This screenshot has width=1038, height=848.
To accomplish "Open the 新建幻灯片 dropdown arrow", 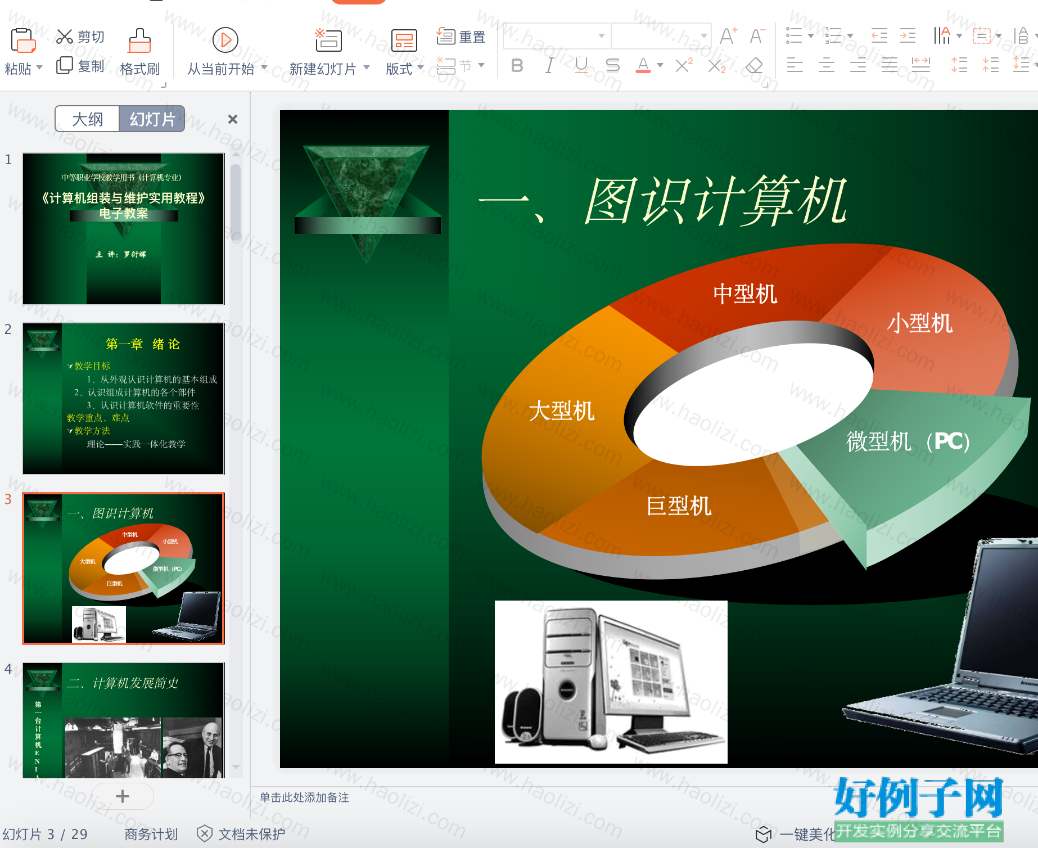I will click(367, 68).
